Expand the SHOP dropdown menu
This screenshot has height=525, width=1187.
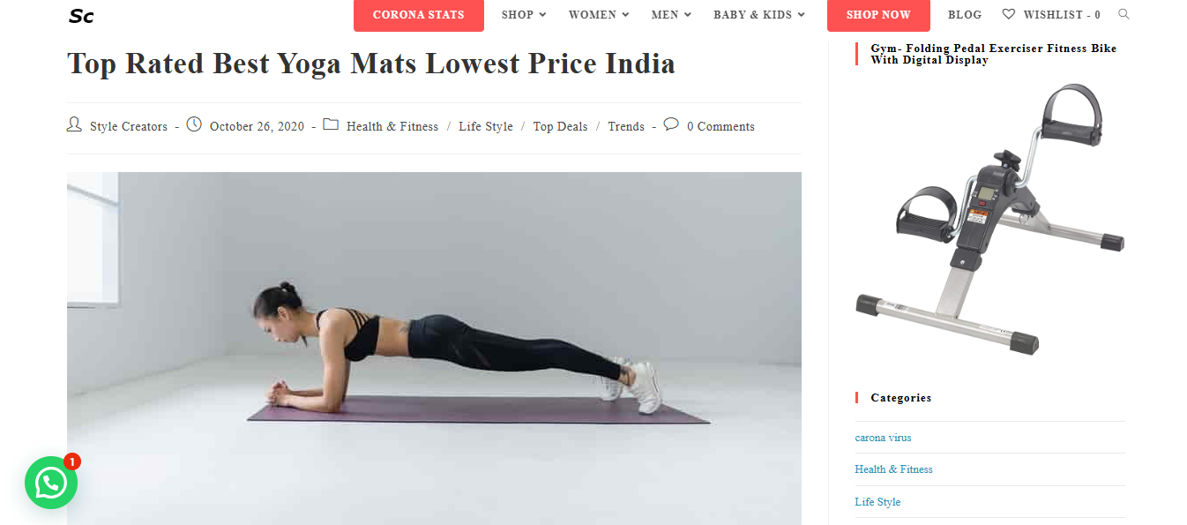click(524, 15)
